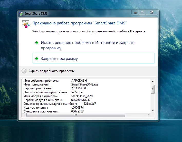Click the vertical scrollbar thumb in details
Image resolution: width=182 pixels, height=142 pixels.
point(153,89)
